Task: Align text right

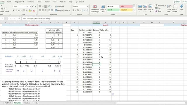Action: click(x=46, y=10)
